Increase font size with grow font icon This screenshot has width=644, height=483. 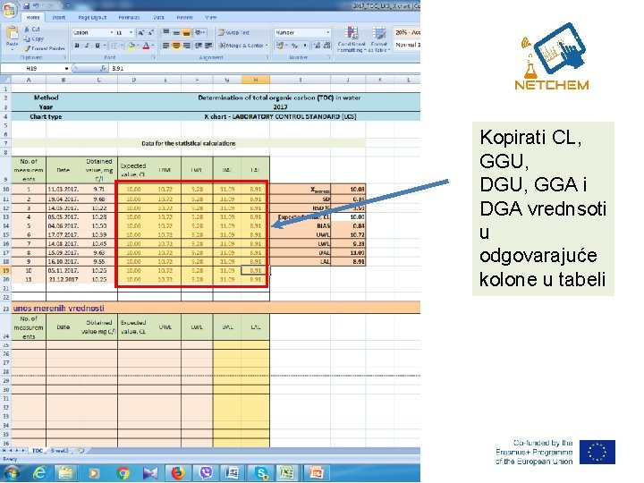coord(141,32)
